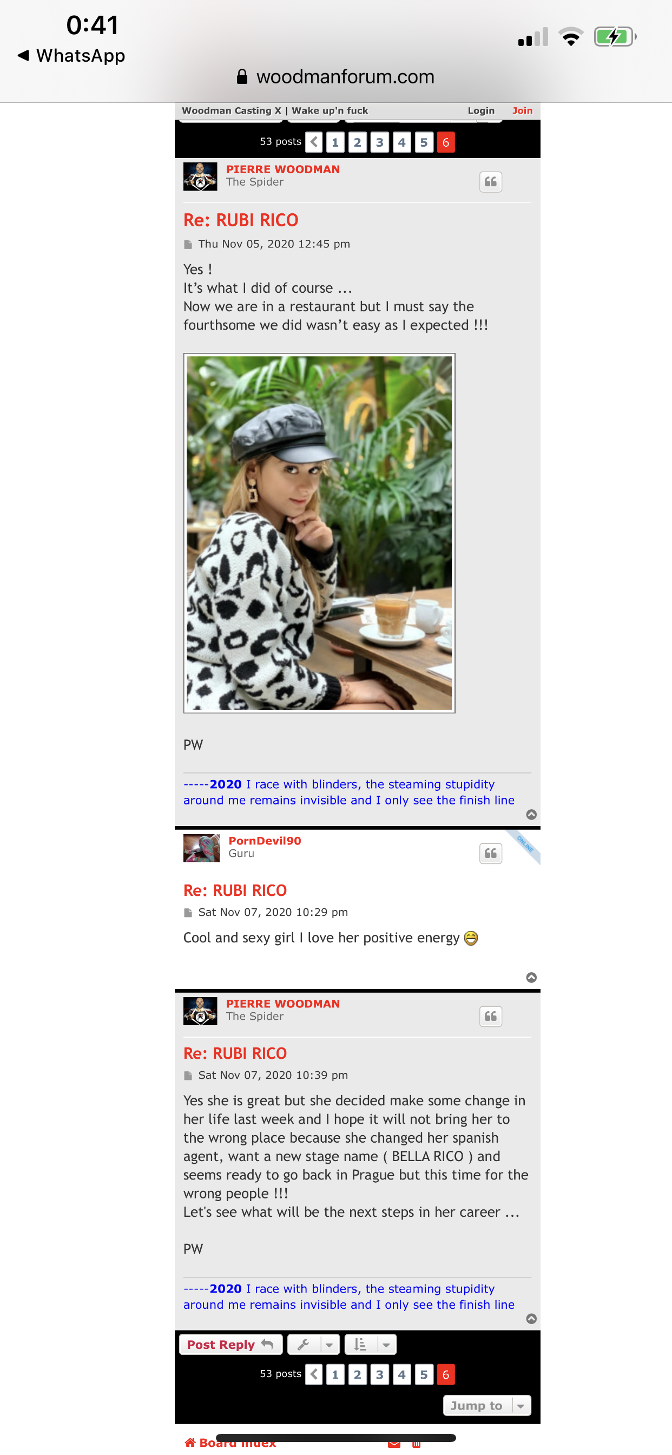Go to previous page in top pagination
This screenshot has height=1455, width=672.
tap(314, 142)
